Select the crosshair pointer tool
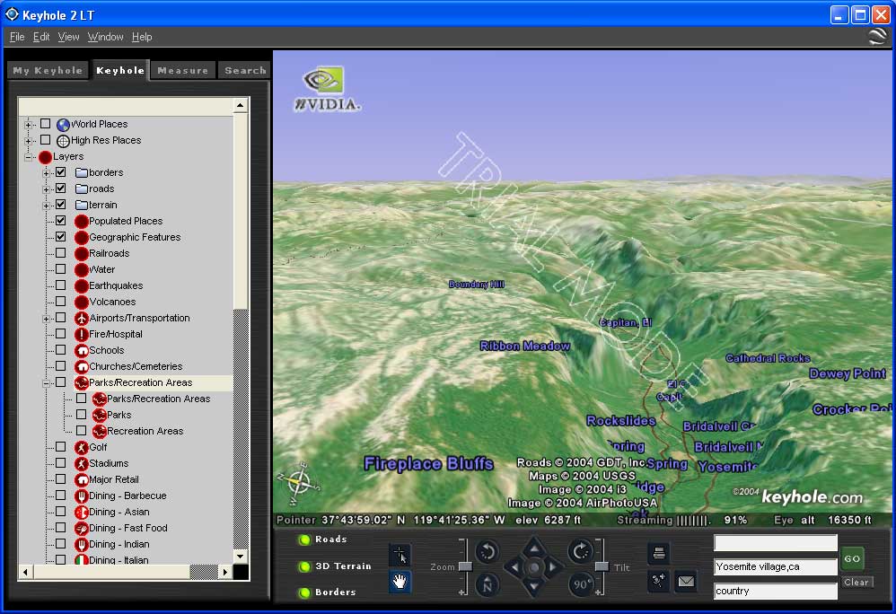Viewport: 896px width, 614px height. click(400, 554)
